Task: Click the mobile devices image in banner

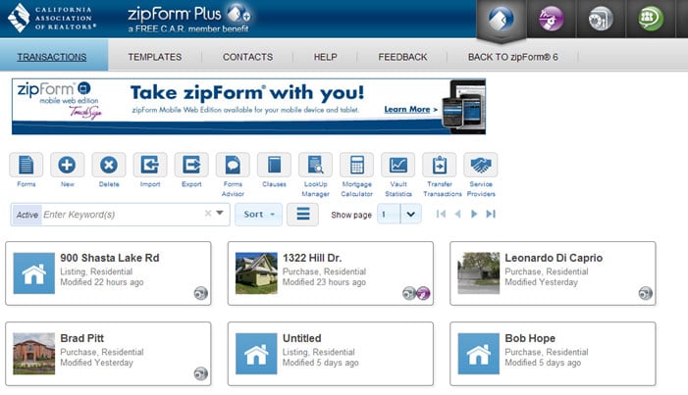Action: point(463,105)
